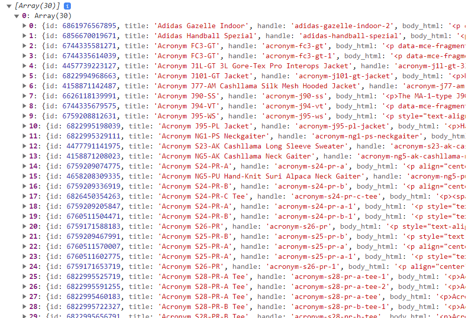Expand item 10, Acronym J95-PL Jacket
The image size is (469, 318).
pyautogui.click(x=25, y=126)
